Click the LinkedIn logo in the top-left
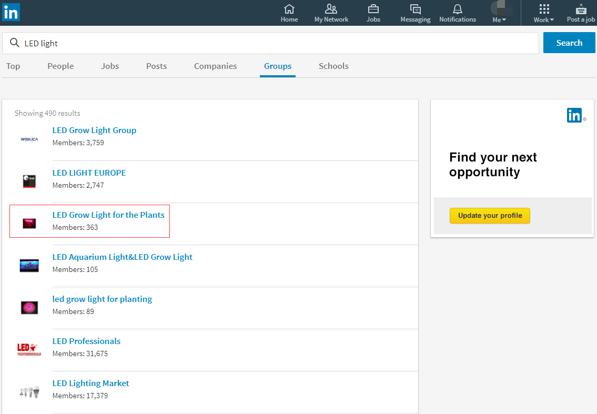Viewport: 597px width, 414px height. pyautogui.click(x=11, y=12)
